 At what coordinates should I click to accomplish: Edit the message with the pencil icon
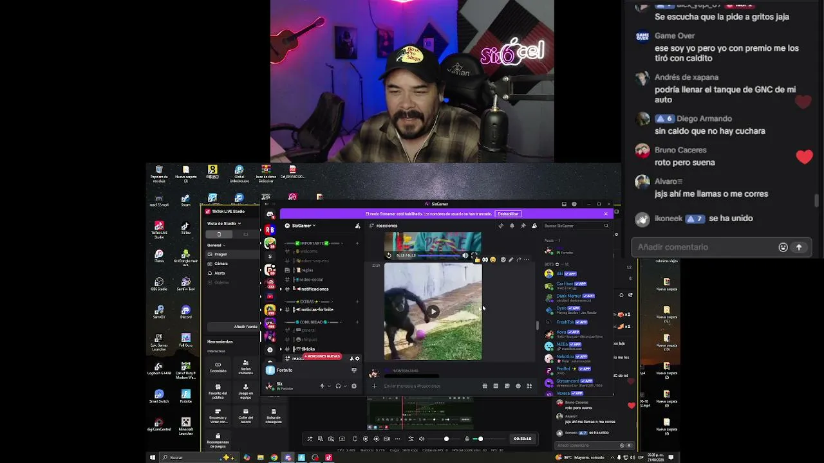pos(511,260)
